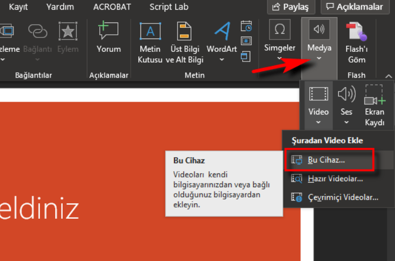Expand the Video dropdown arrow
The height and width of the screenshot is (261, 395).
tap(318, 122)
